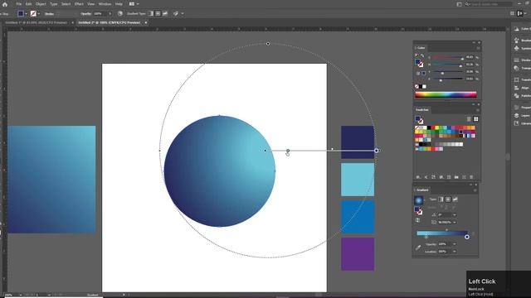The width and height of the screenshot is (531, 298).
Task: Select the dark navy color square
Action: [358, 142]
